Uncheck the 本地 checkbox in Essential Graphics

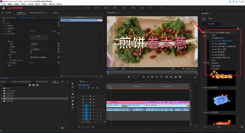(204, 32)
